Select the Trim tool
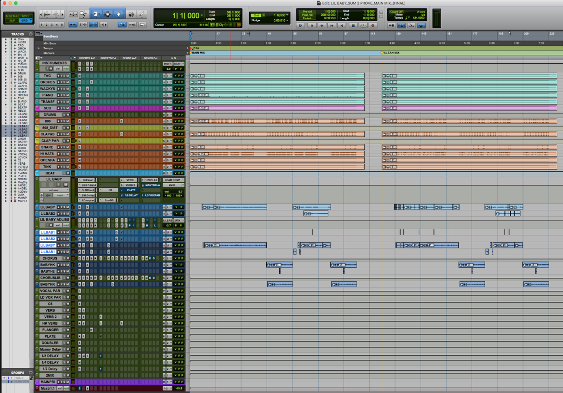 95,14
